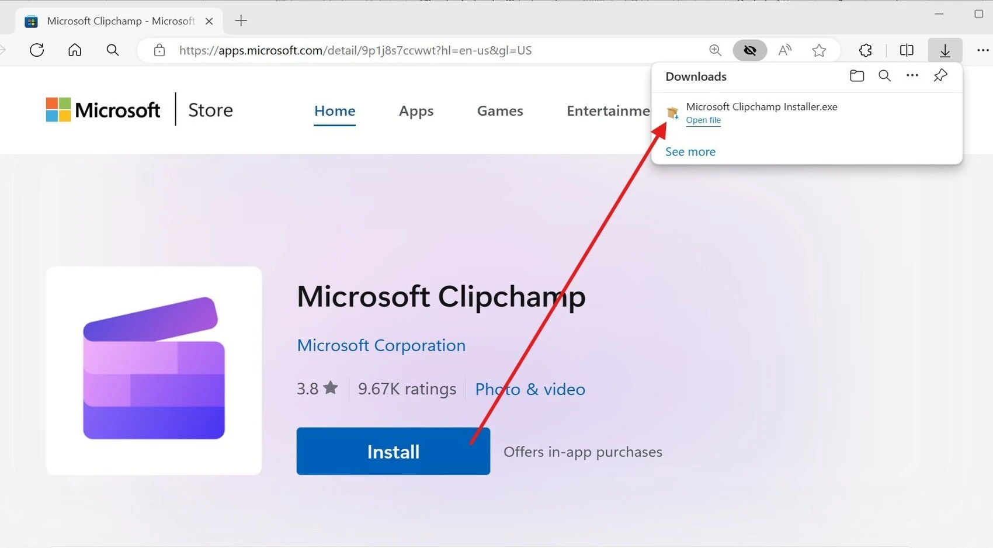Click the site info lock icon
The height and width of the screenshot is (548, 993).
(x=159, y=50)
